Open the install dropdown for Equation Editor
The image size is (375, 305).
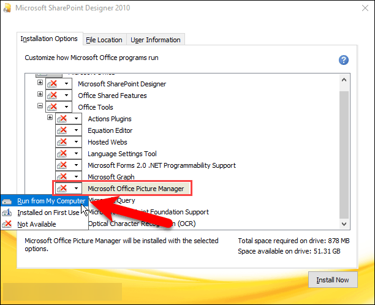(77, 130)
